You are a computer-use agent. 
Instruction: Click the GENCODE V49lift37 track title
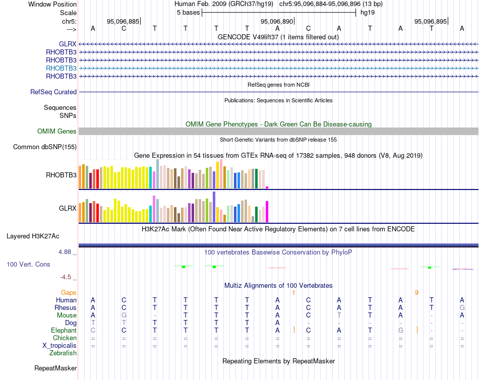point(278,37)
